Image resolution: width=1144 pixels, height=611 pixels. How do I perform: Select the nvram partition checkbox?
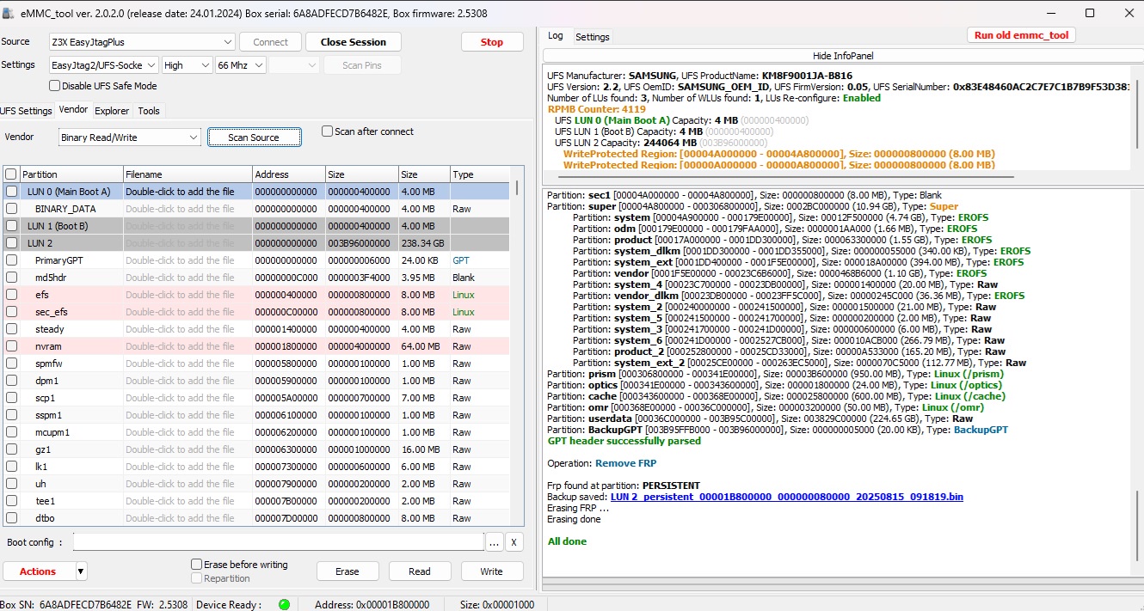(12, 346)
